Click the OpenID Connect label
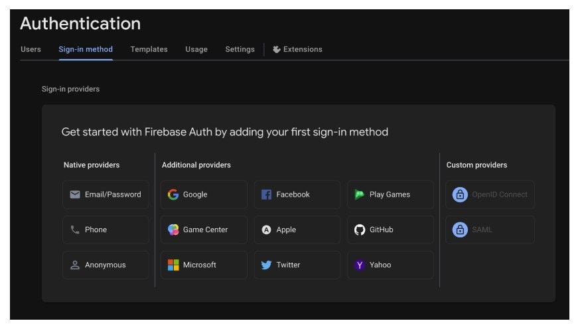580x327 pixels. tap(500, 194)
